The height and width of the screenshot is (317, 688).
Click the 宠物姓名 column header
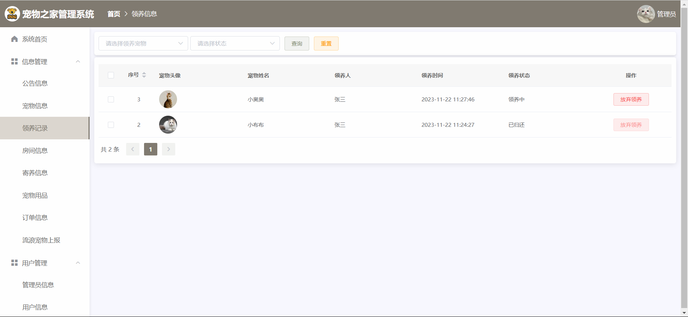point(258,75)
